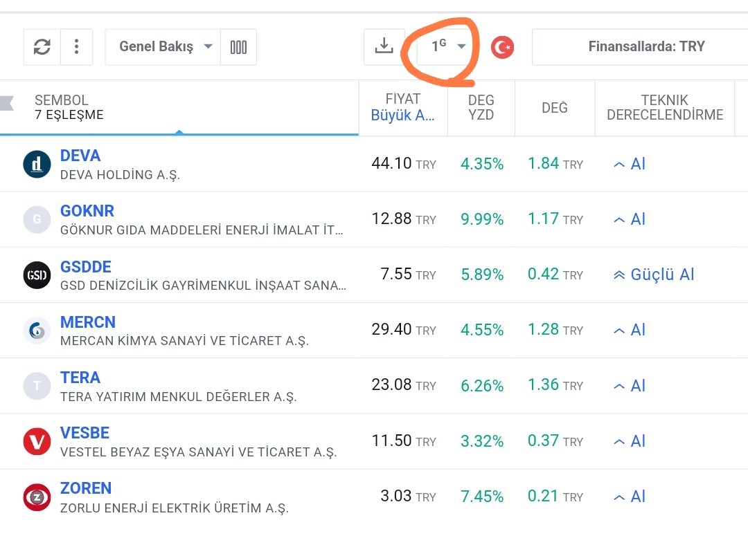Click the 9.99% change for GOKNR
748x547 pixels.
[482, 219]
